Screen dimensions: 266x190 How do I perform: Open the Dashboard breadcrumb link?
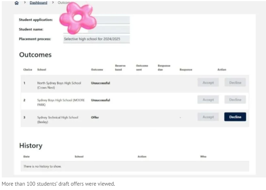[38, 3]
